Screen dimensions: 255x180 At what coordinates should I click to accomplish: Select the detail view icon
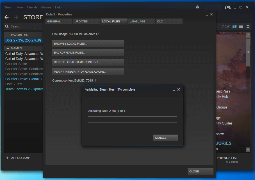234,26
